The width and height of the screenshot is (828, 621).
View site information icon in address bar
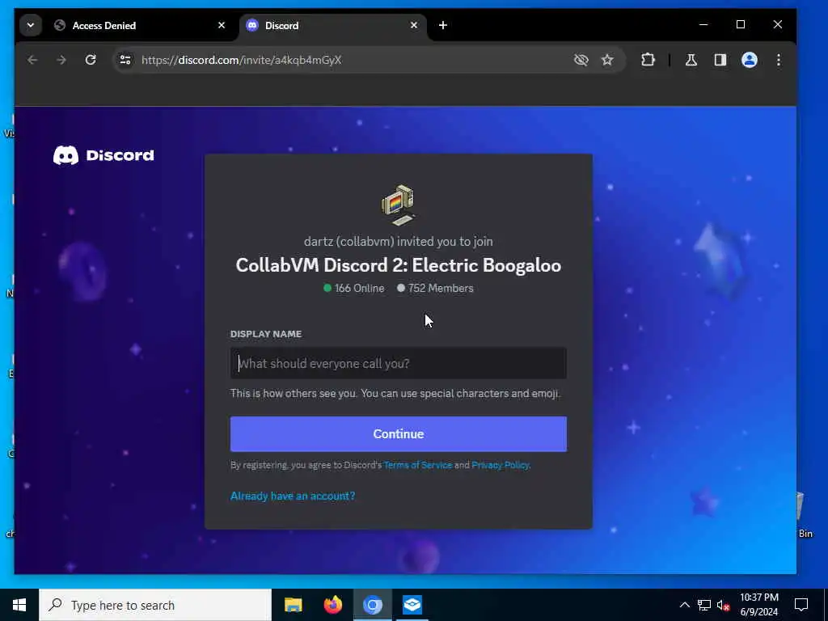[125, 60]
